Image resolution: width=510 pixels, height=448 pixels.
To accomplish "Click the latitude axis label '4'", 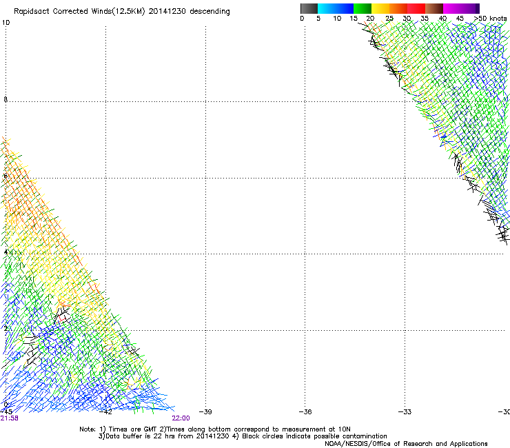I will 6,252.
